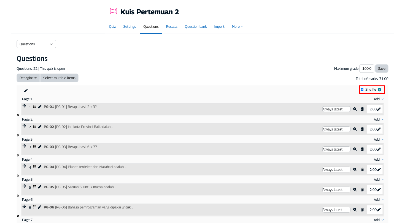
Task: Save the maximum grade
Action: click(382, 69)
